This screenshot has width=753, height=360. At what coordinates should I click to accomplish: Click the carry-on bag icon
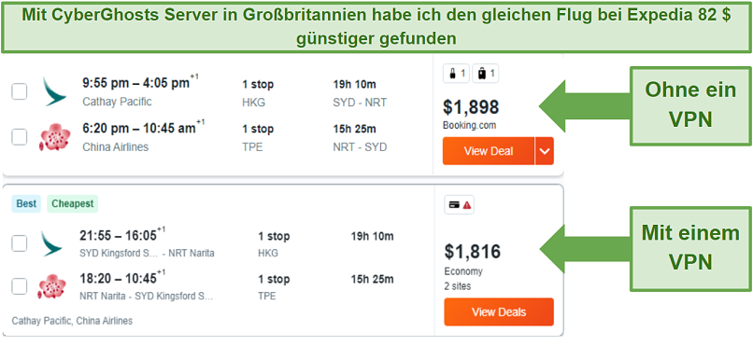pos(456,74)
